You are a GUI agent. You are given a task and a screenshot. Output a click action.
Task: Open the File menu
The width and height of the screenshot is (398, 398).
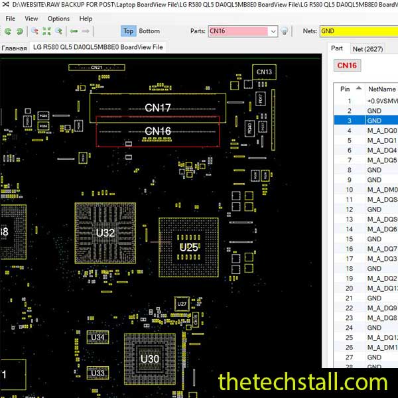(10, 19)
